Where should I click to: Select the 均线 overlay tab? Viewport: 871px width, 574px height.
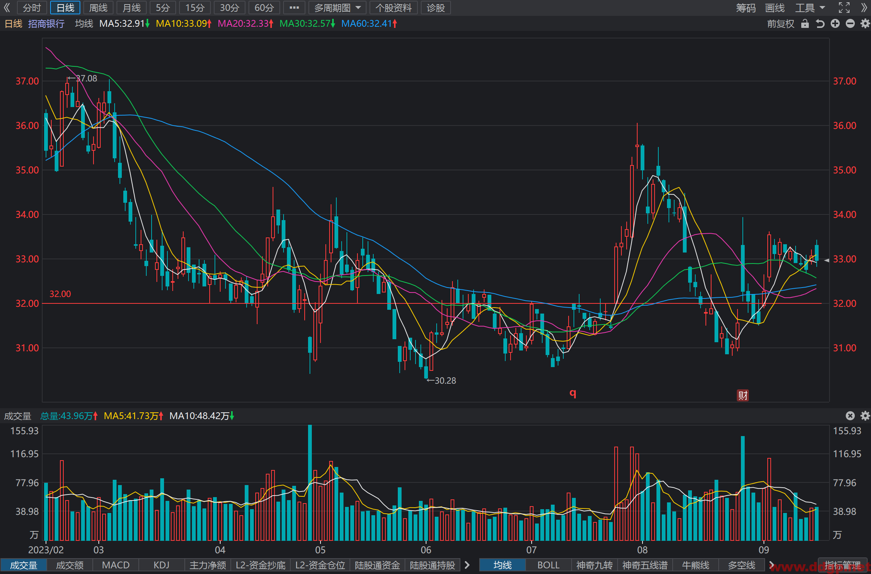[503, 565]
